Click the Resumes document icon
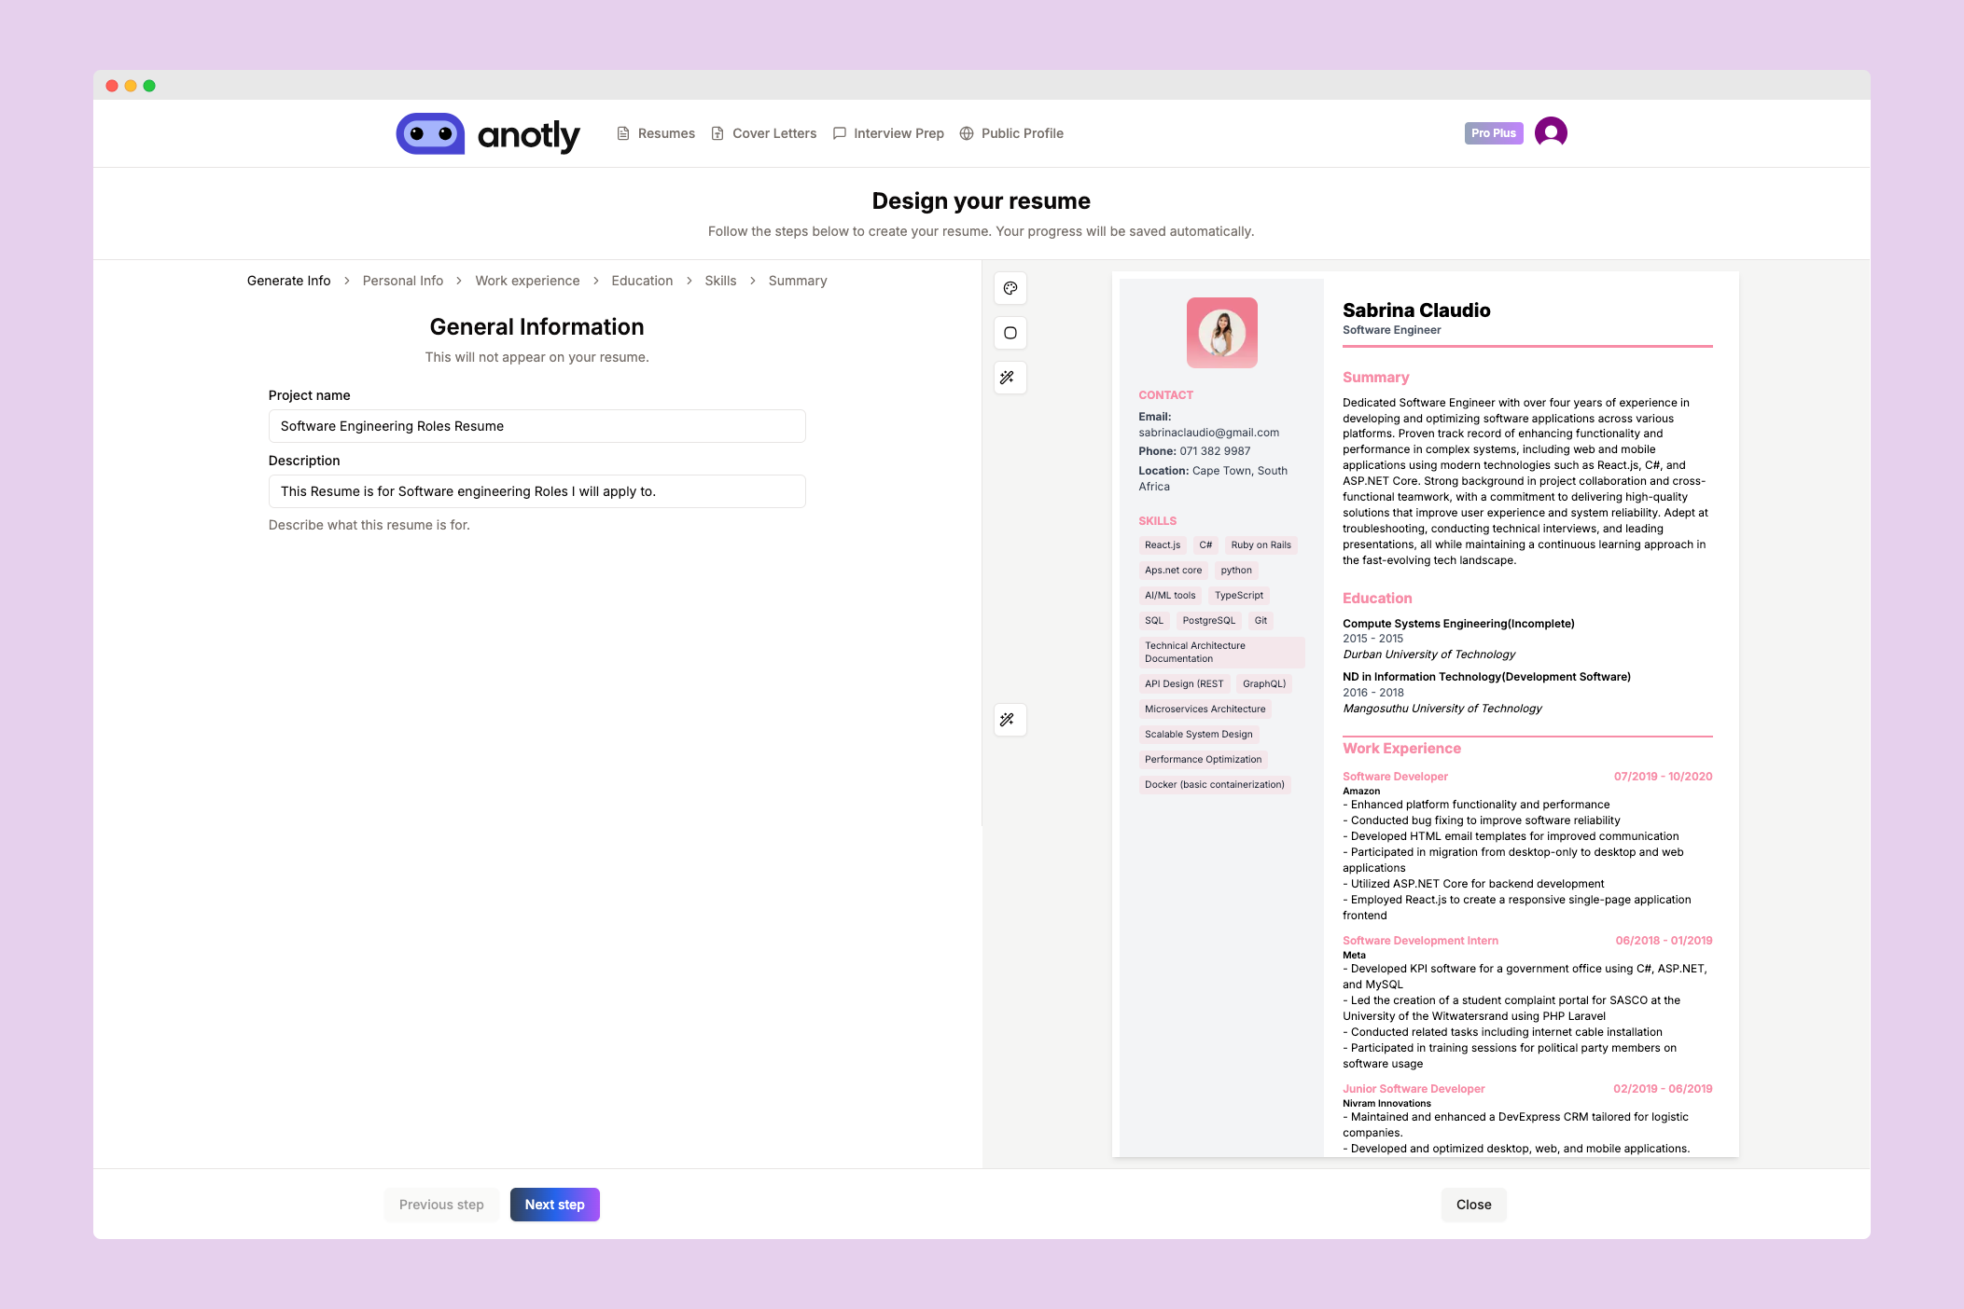This screenshot has height=1309, width=1964. point(623,133)
